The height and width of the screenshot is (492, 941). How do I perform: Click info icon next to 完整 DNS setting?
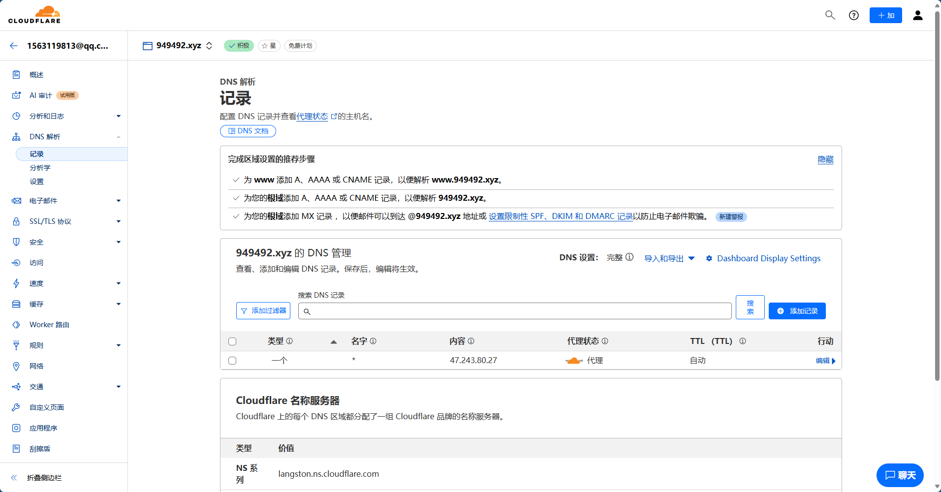tap(629, 257)
